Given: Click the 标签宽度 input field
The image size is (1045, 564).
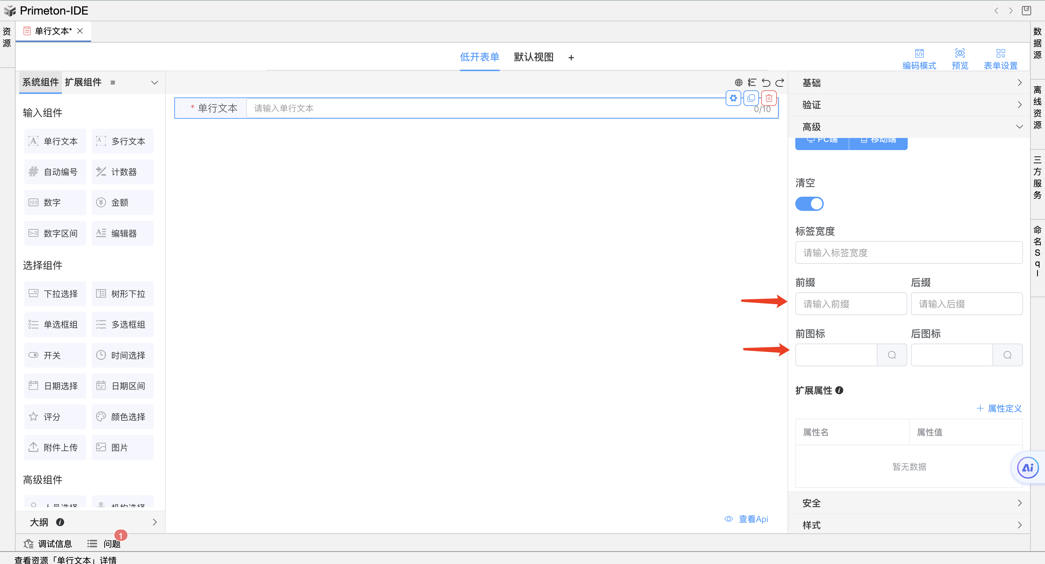Looking at the screenshot, I should [x=909, y=252].
